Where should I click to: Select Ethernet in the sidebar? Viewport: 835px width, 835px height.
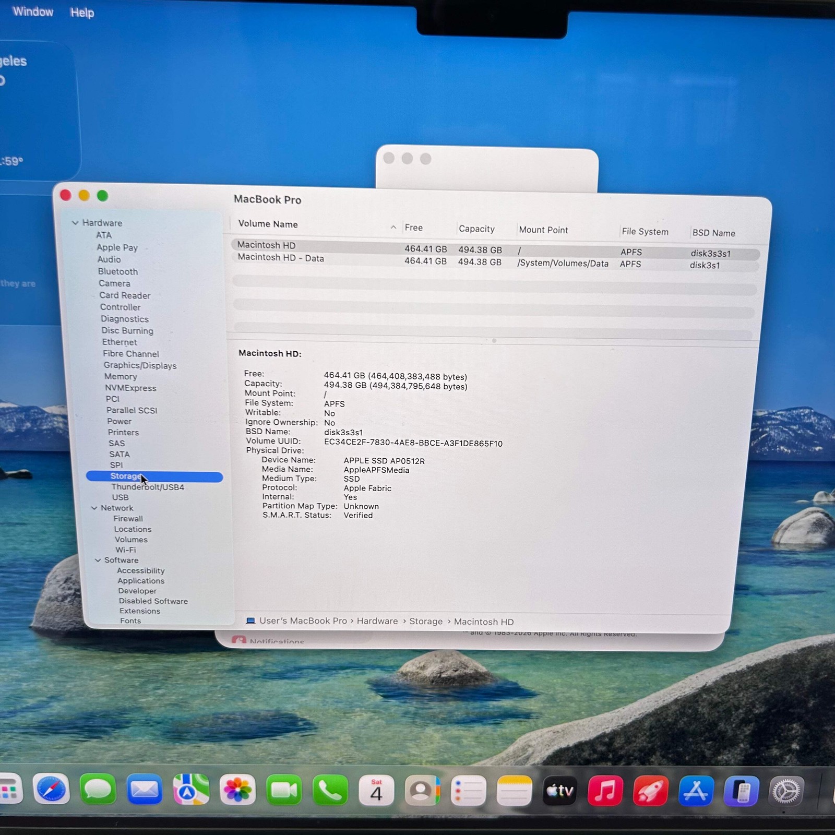coord(120,342)
